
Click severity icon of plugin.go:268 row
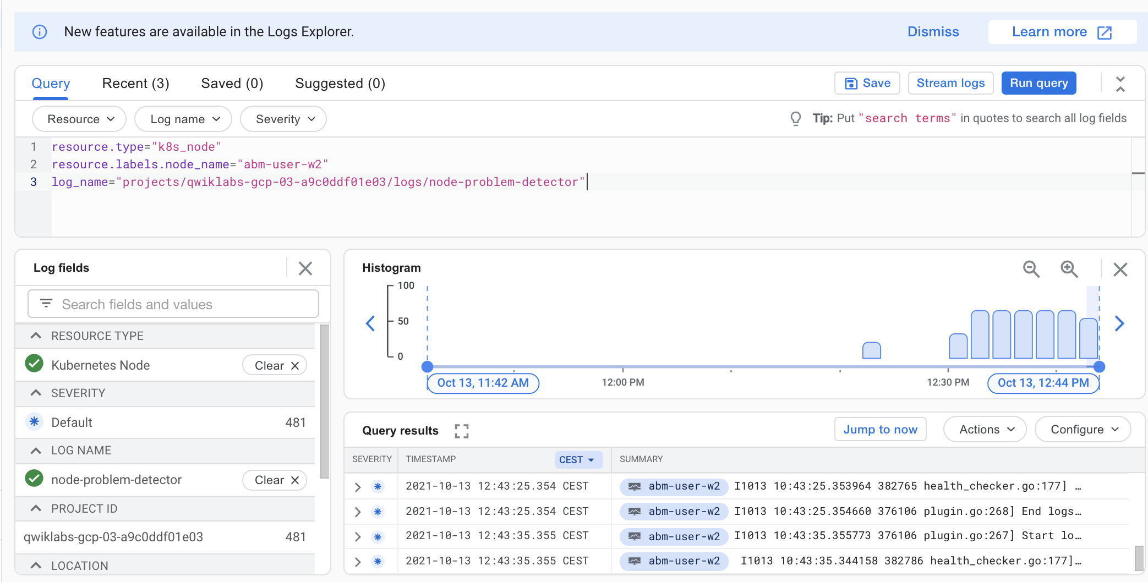[x=378, y=512]
